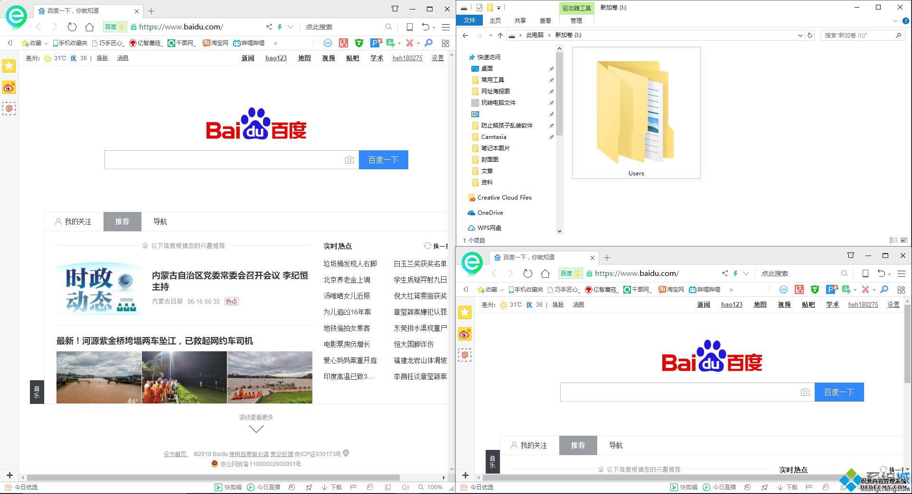Image resolution: width=912 pixels, height=494 pixels.
Task: Click the search magnifier in left browser search box
Action: click(389, 27)
